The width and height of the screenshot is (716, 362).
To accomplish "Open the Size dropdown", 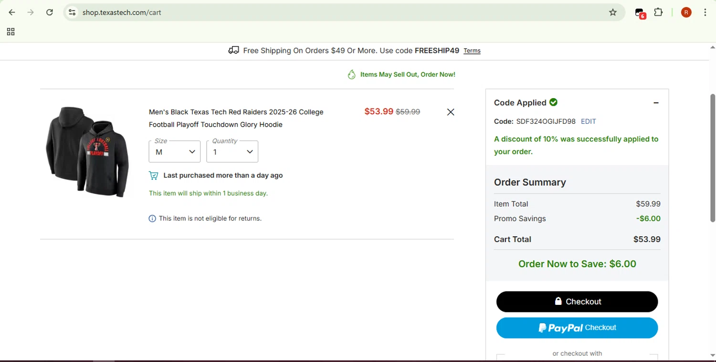I will click(x=175, y=151).
